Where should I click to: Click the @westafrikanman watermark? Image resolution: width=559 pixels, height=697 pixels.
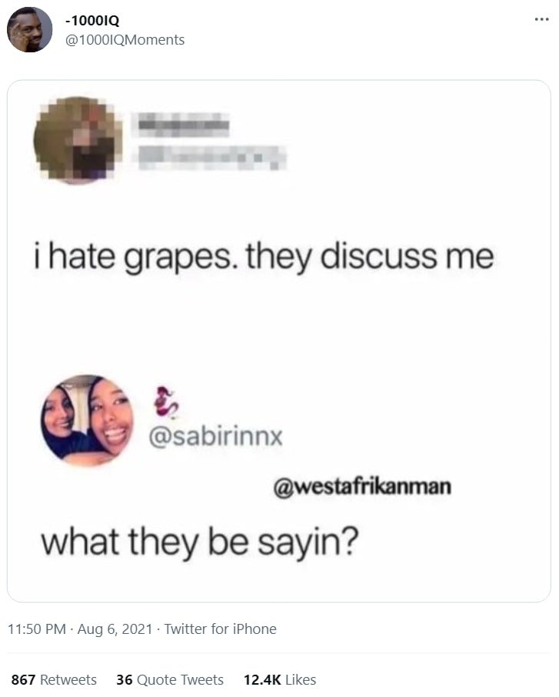[x=362, y=486]
